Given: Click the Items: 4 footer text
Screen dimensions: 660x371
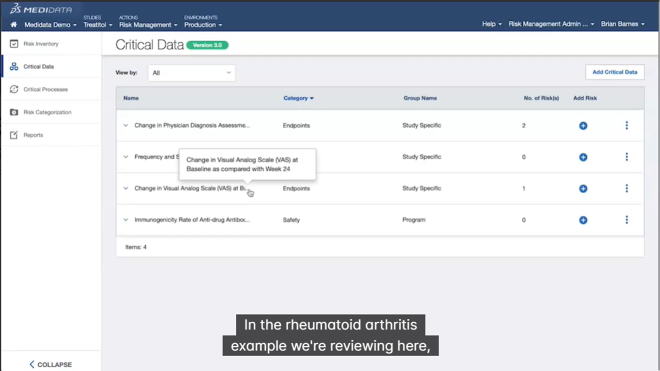Looking at the screenshot, I should coord(136,247).
